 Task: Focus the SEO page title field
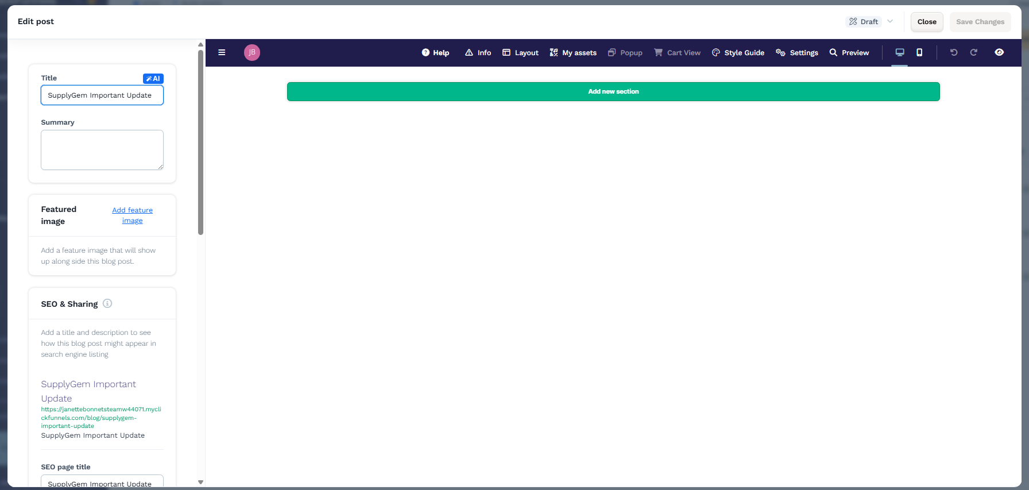click(102, 481)
